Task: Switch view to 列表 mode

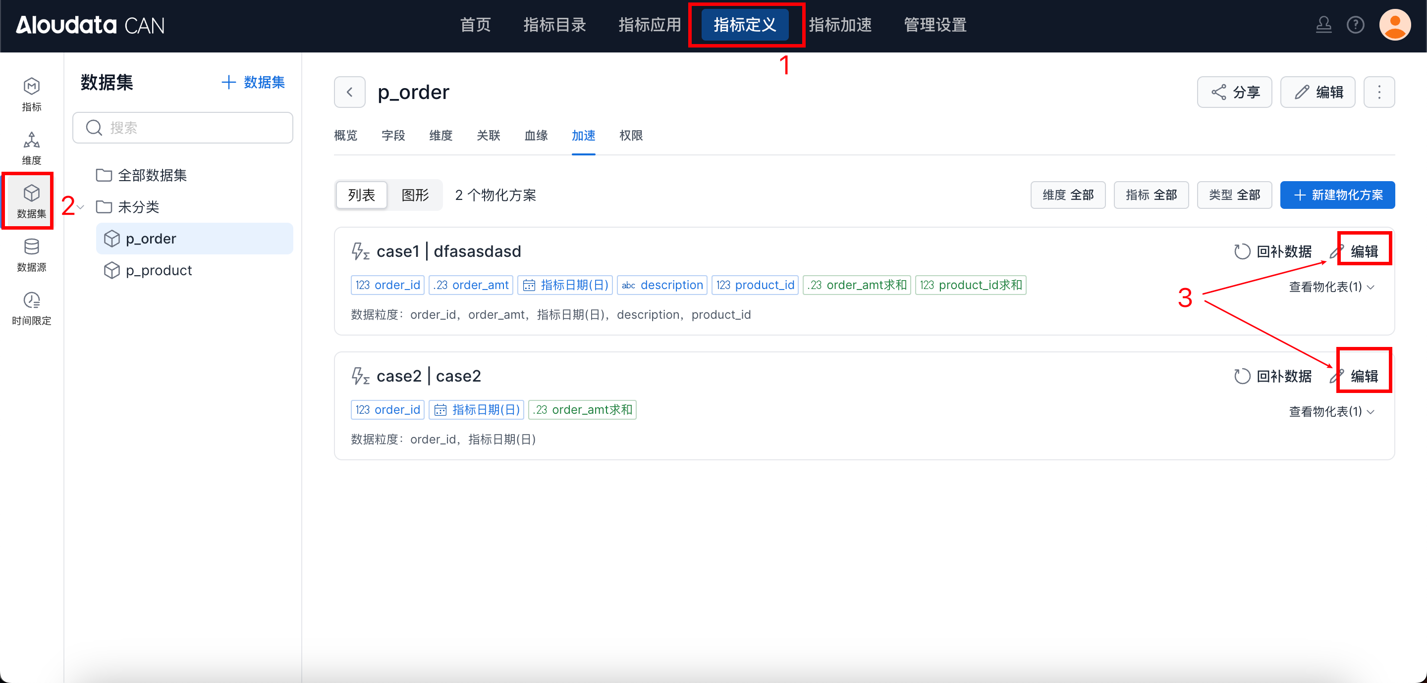Action: [361, 195]
